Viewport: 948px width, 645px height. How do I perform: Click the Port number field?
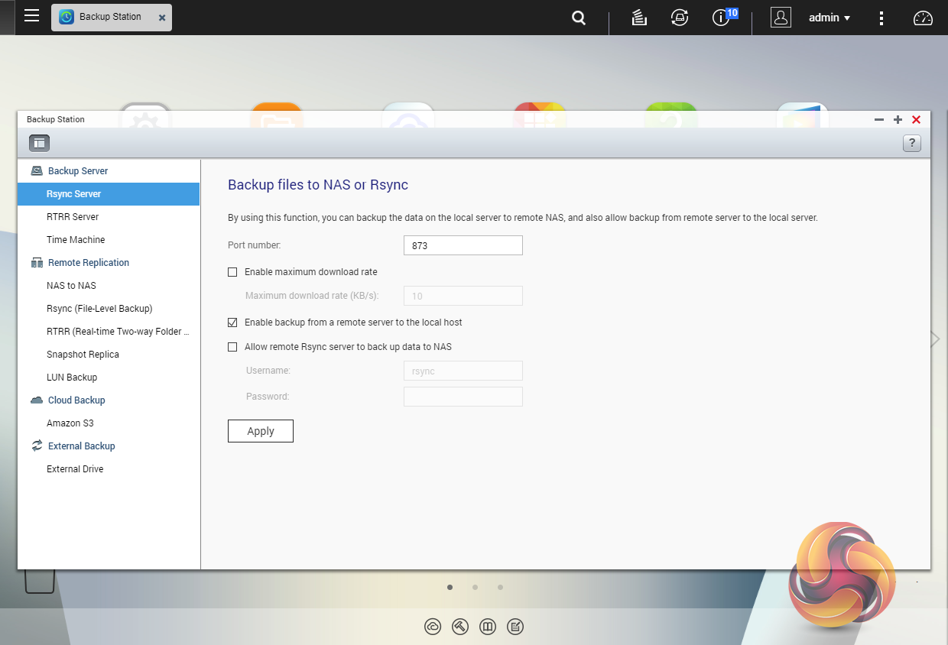463,245
